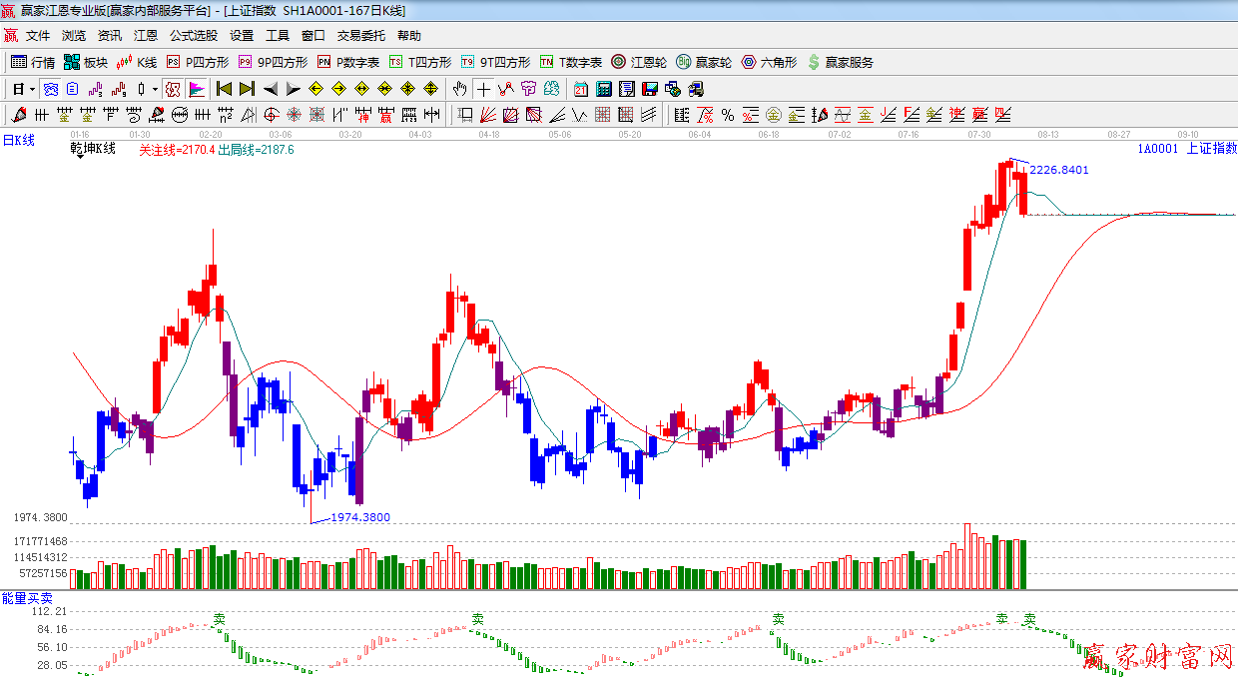Open the 公式选股 menu
Screen dimensions: 1238x681
point(193,36)
